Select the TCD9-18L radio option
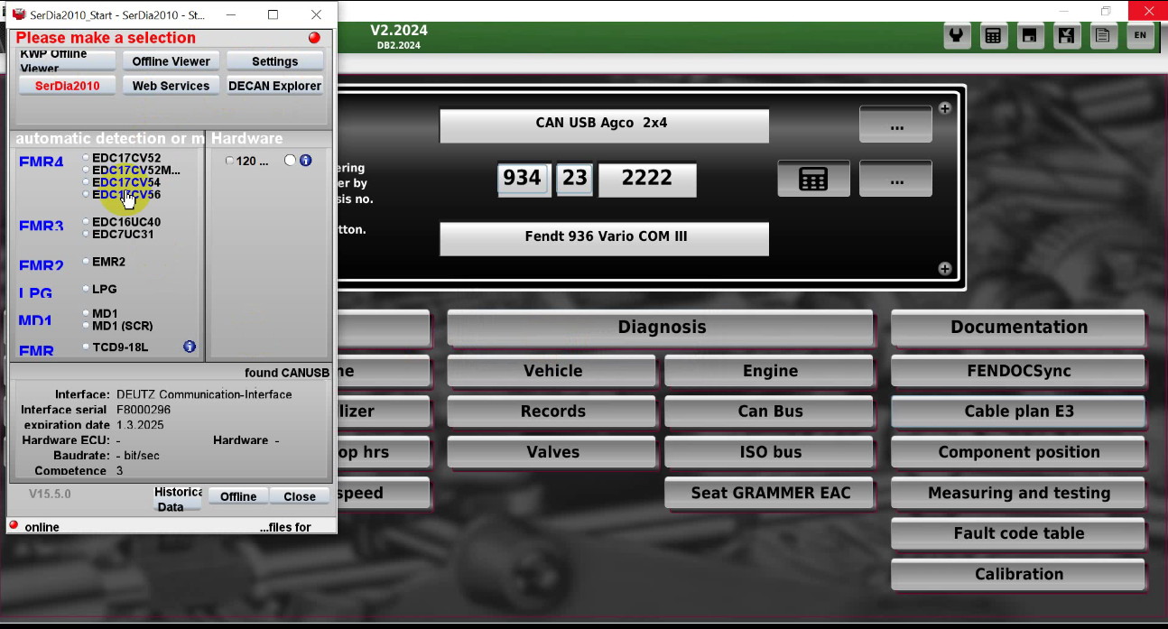1168x629 pixels. click(86, 347)
